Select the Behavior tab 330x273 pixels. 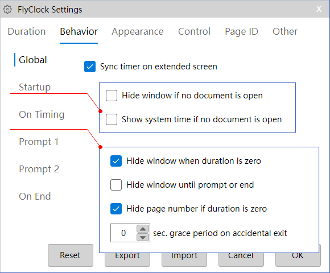point(79,31)
